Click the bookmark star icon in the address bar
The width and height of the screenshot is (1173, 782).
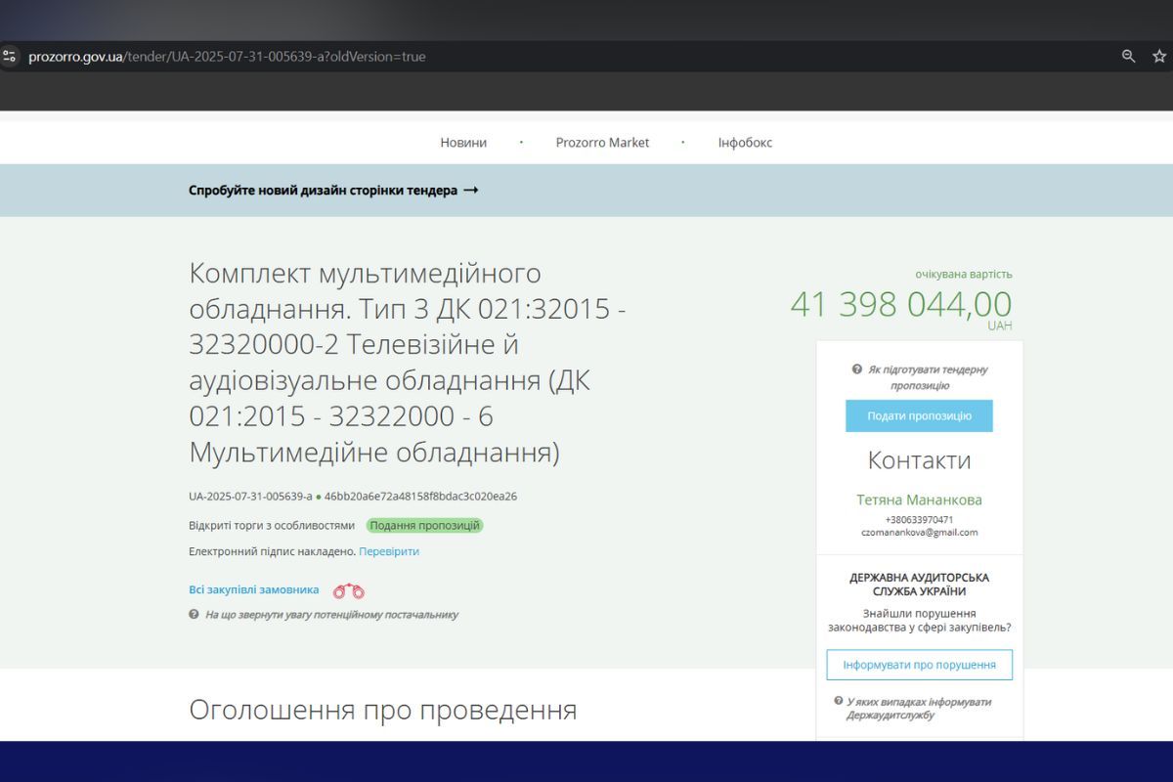pyautogui.click(x=1159, y=56)
